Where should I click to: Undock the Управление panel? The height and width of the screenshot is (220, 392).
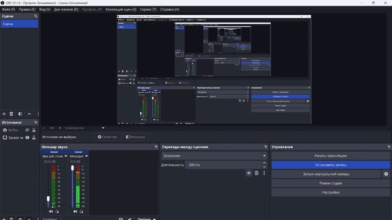coord(389,147)
